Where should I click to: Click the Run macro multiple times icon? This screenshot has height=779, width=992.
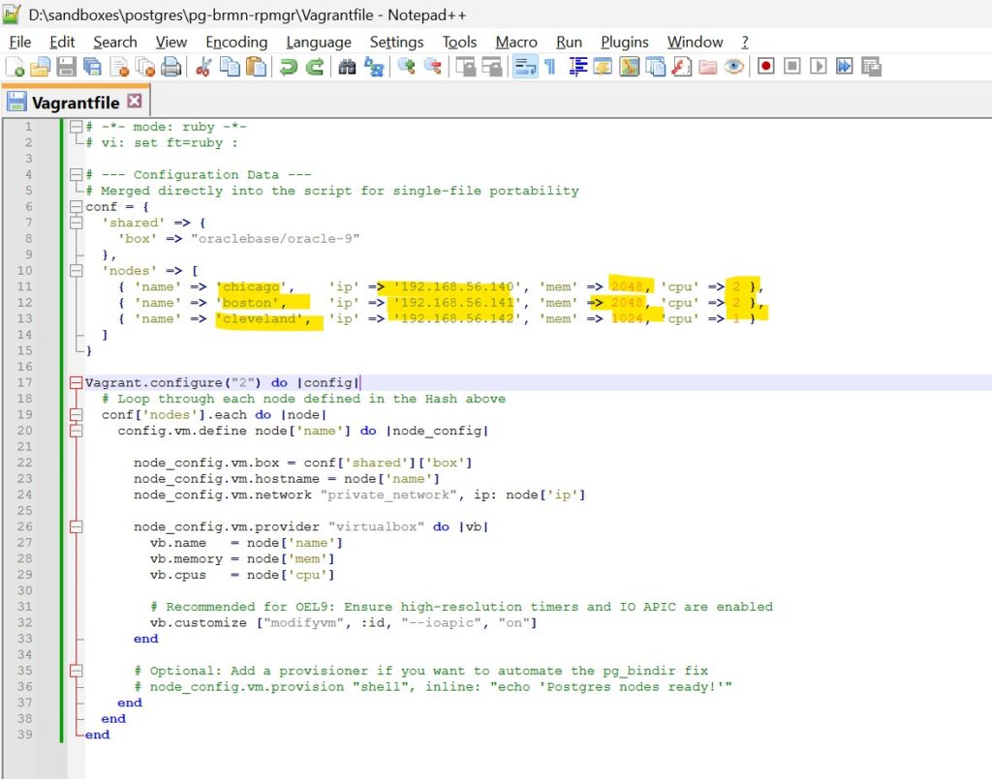coord(845,67)
